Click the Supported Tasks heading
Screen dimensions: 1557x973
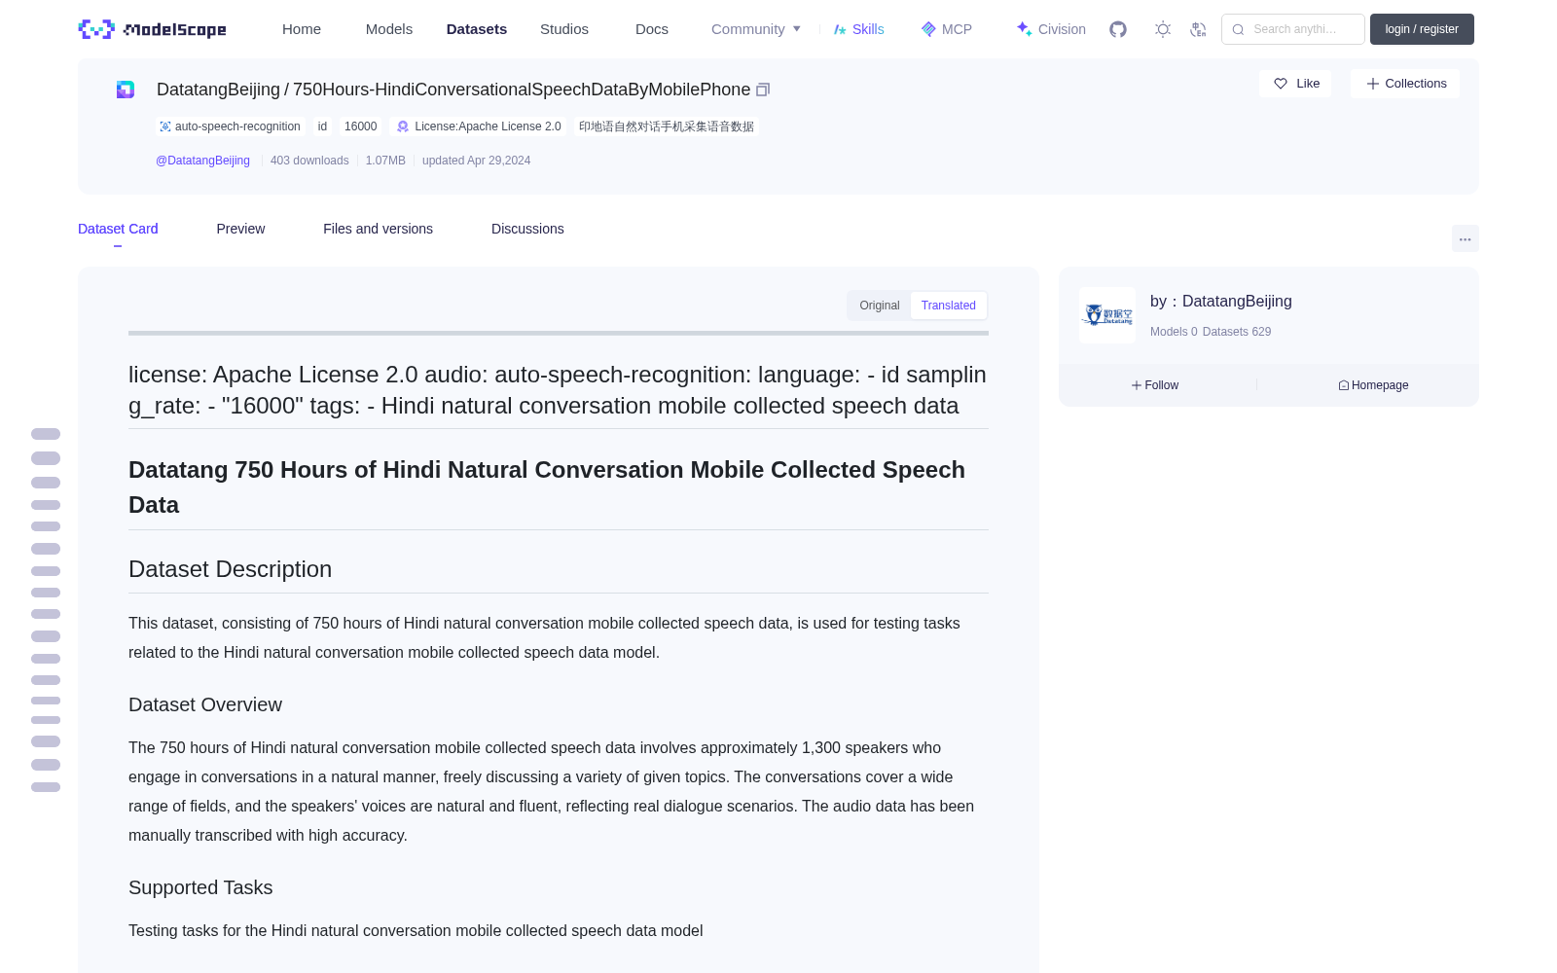(200, 887)
